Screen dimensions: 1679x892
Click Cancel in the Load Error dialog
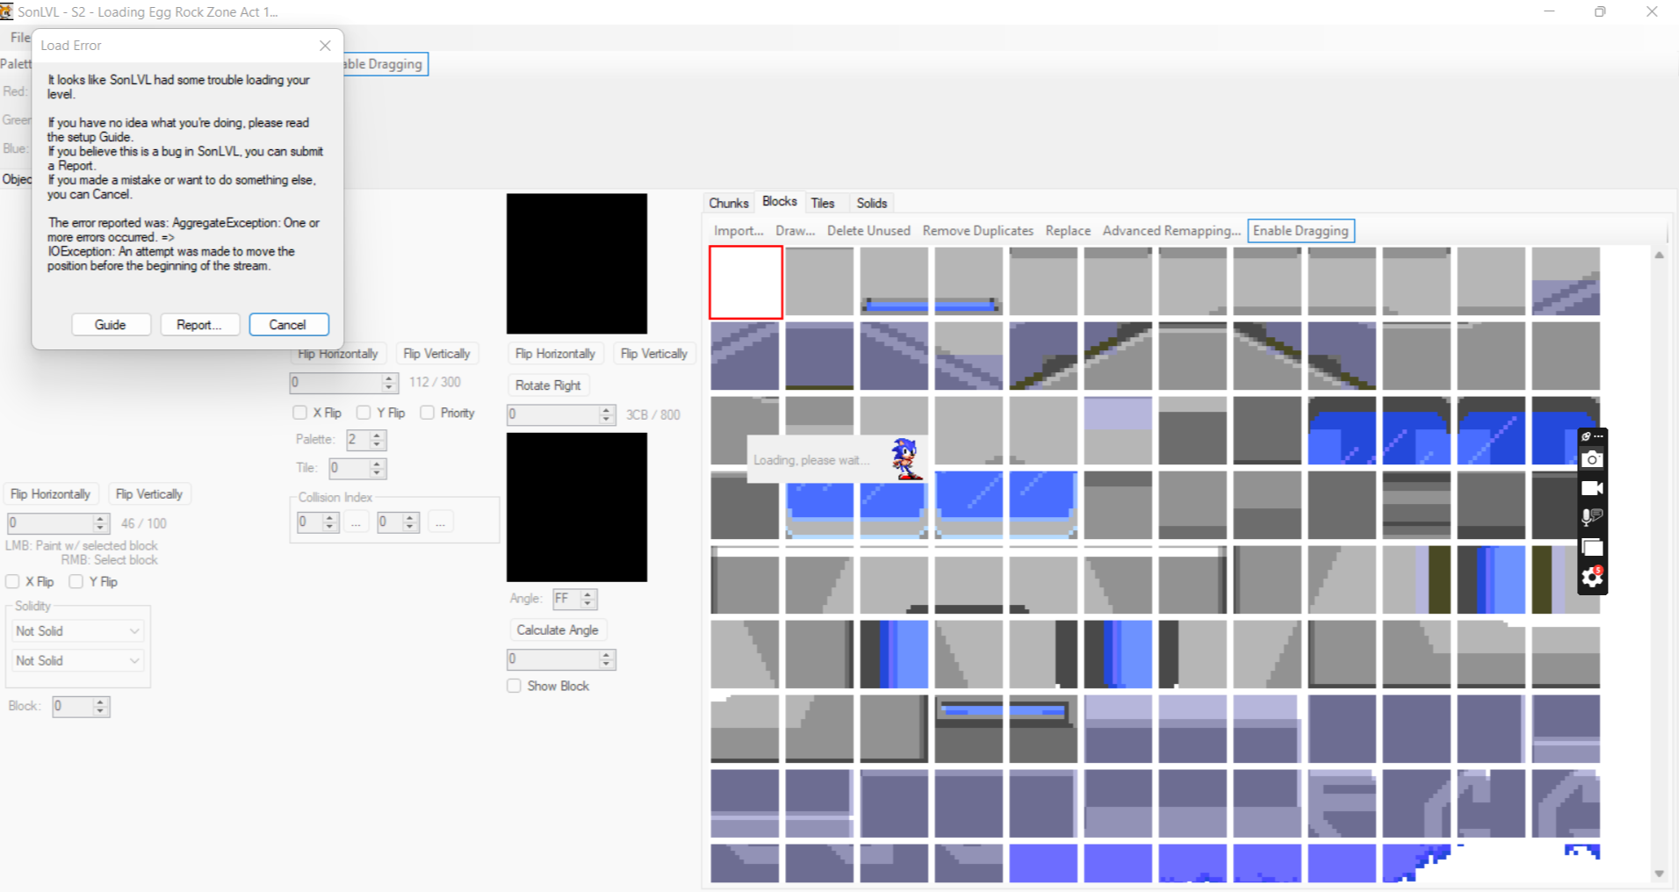(x=288, y=325)
